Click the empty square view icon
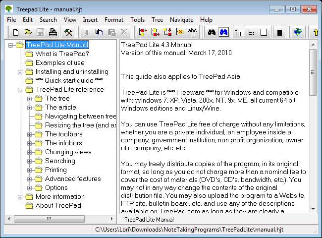Screen dimensions: 322x238 click(x=264, y=32)
